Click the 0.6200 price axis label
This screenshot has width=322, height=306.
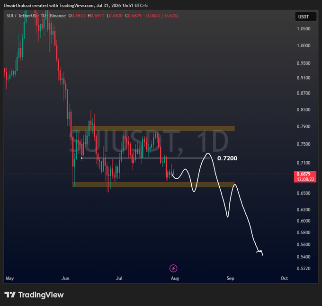(304, 210)
